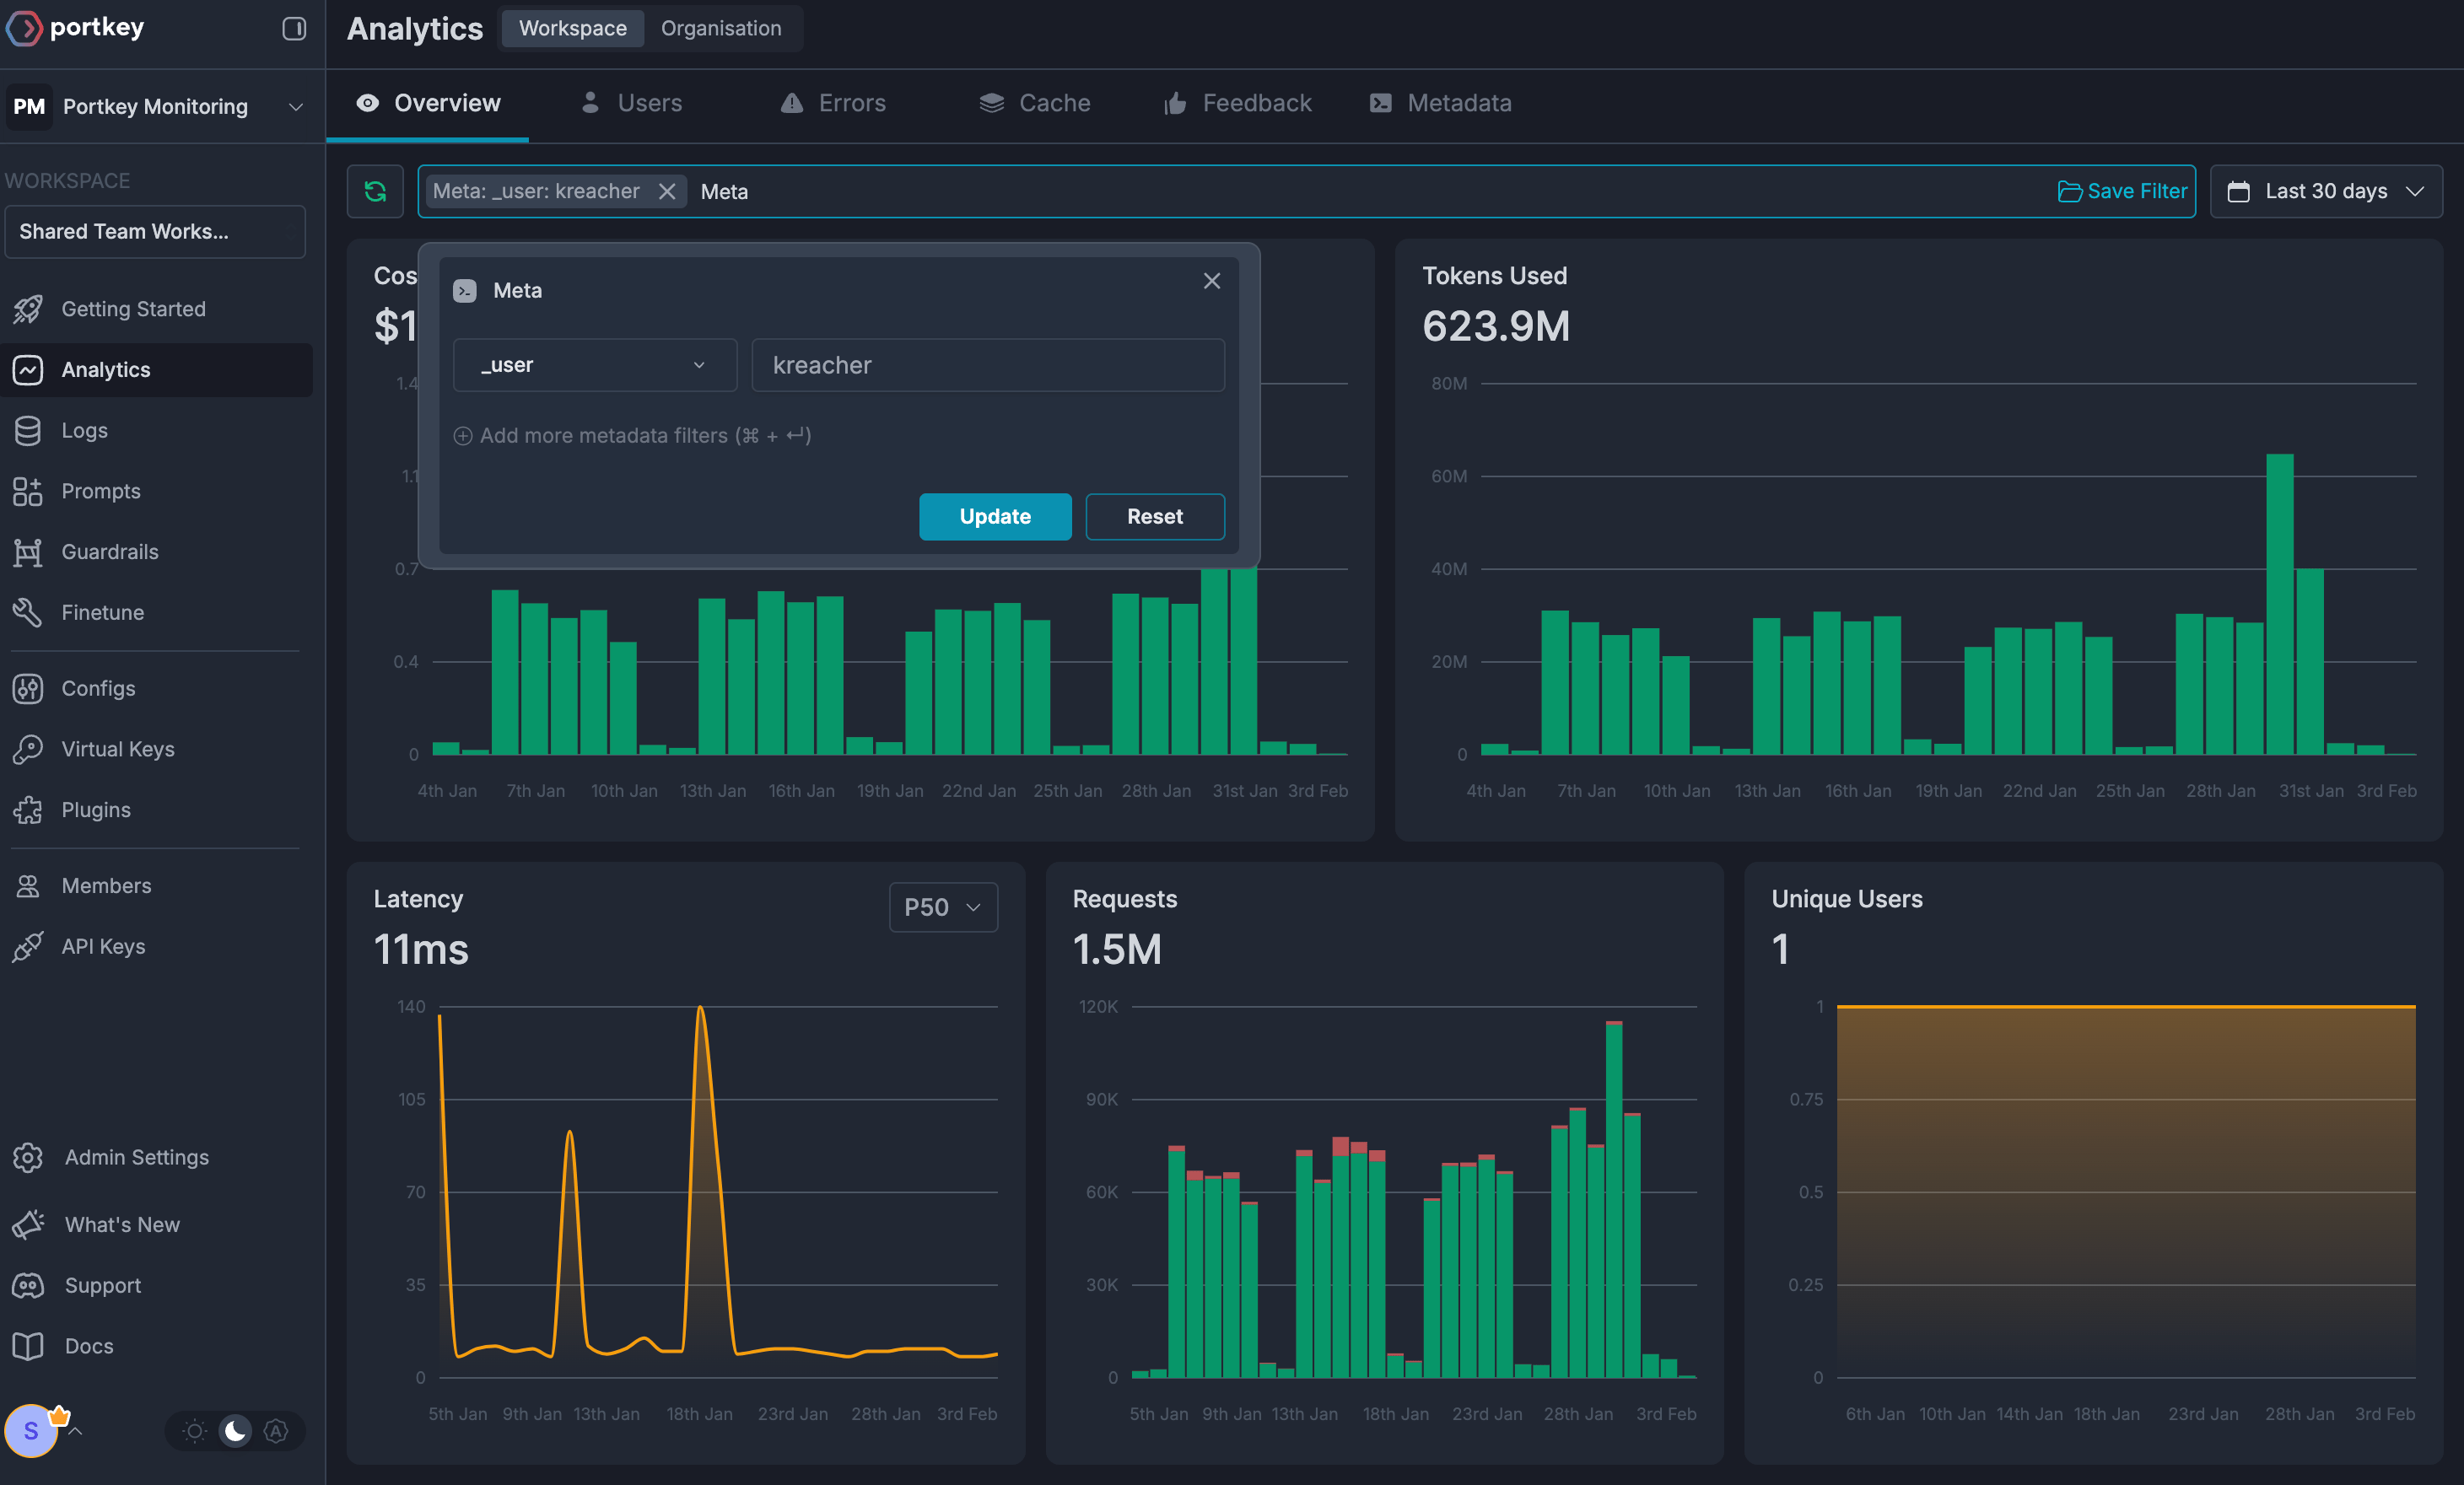
Task: Toggle Organisation analytics view
Action: coord(721,28)
